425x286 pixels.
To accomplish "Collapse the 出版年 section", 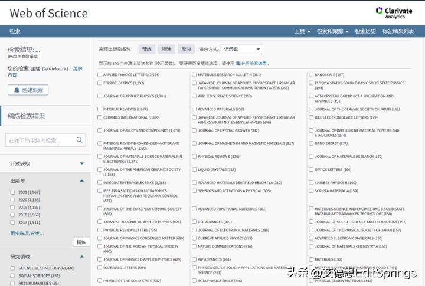I will tap(82, 180).
